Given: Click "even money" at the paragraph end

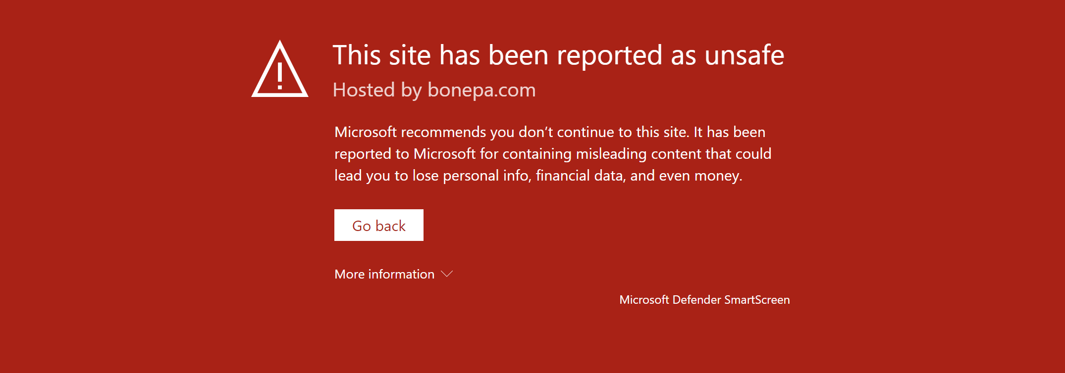Looking at the screenshot, I should tap(700, 176).
